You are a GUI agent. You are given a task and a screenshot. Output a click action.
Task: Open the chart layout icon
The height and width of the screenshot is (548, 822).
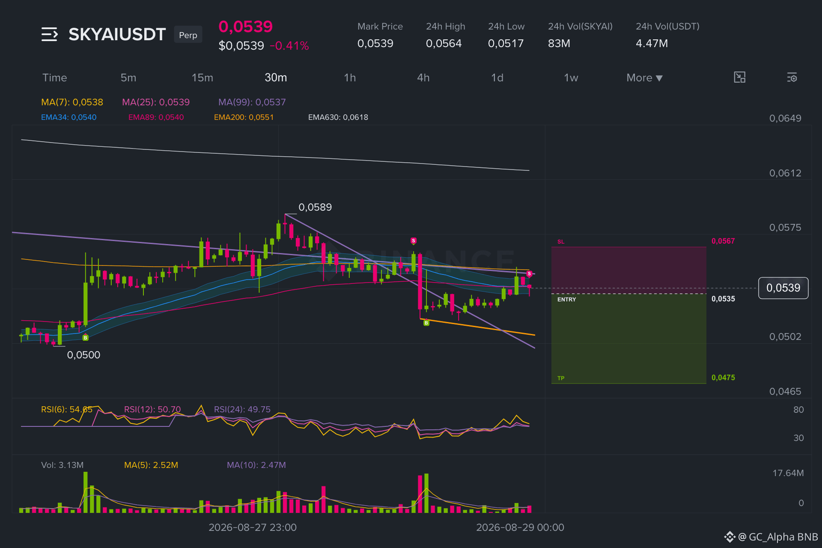coord(739,77)
